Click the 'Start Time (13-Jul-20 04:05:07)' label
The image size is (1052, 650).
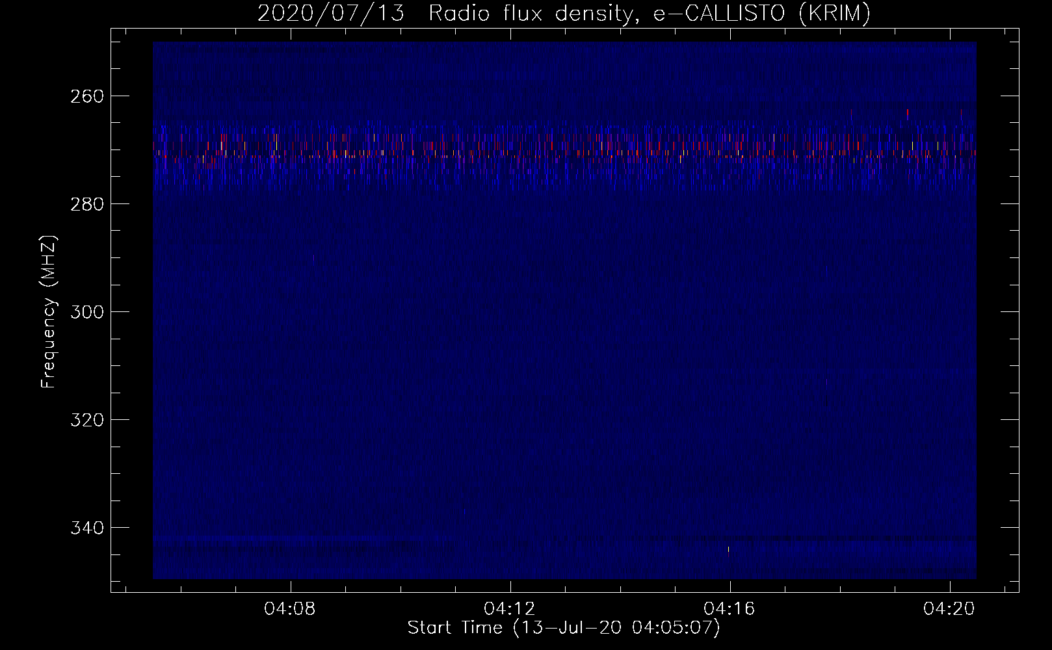pos(564,628)
